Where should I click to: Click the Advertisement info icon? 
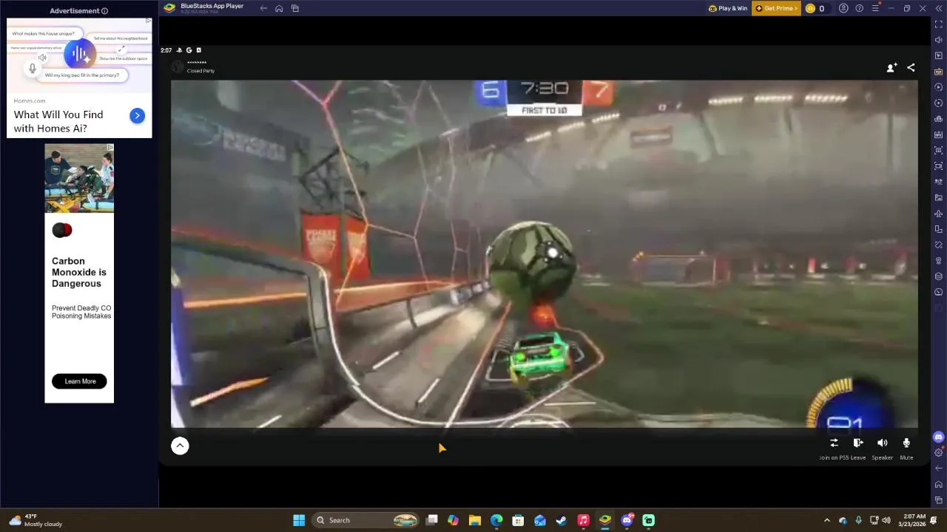pos(104,11)
